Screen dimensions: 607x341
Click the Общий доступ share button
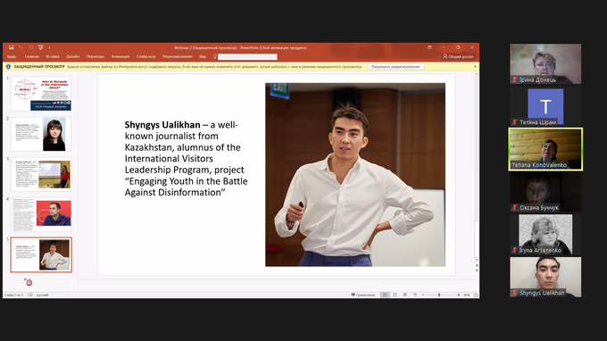click(458, 56)
